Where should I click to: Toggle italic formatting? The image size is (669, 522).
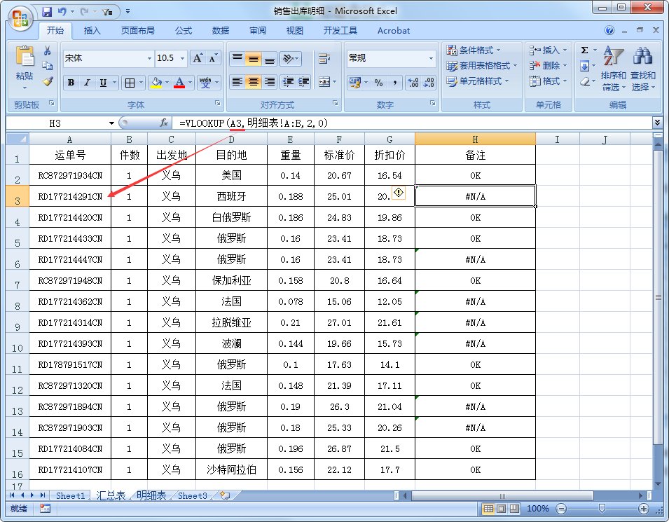86,83
